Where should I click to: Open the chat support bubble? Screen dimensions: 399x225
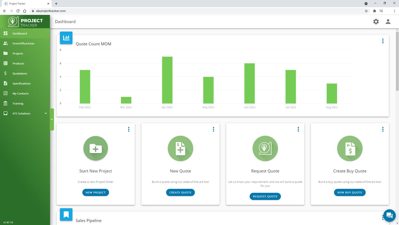pyautogui.click(x=390, y=216)
